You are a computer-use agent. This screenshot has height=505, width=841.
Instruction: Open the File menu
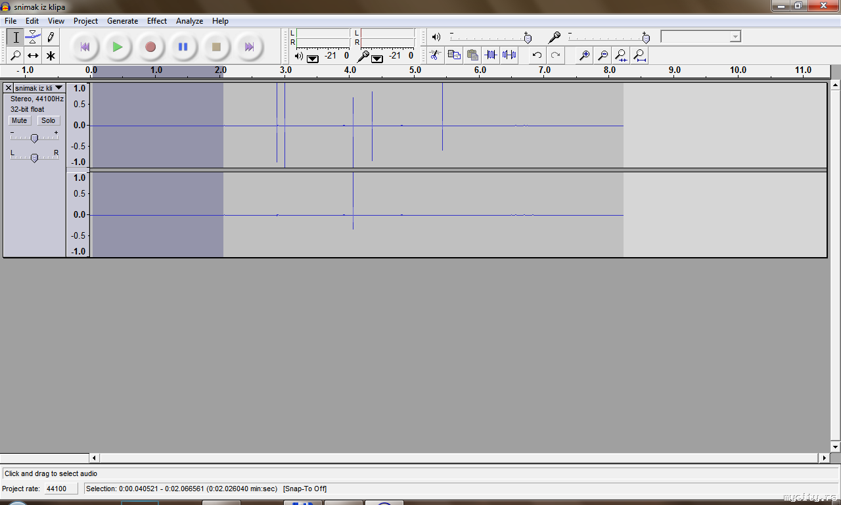pyautogui.click(x=11, y=21)
